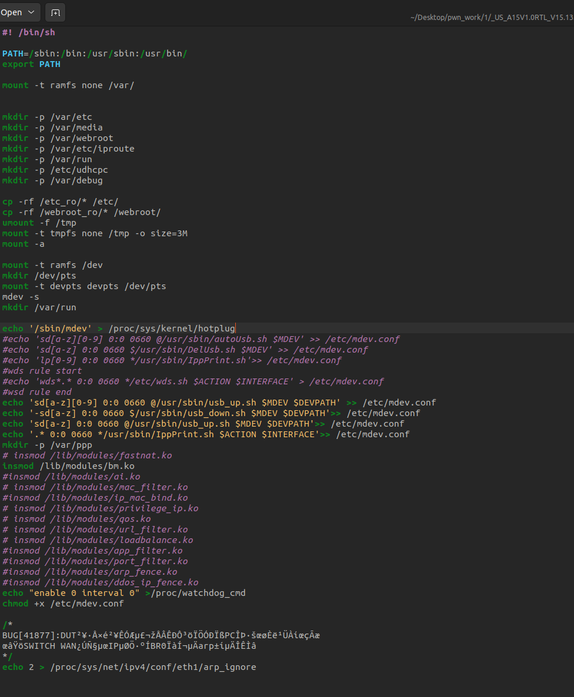Click on 'mount -t tmpfs none /tmp' line
The height and width of the screenshot is (697, 574).
click(94, 233)
